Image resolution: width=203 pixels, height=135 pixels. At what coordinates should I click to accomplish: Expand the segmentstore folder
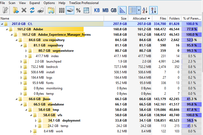[x=26, y=51]
